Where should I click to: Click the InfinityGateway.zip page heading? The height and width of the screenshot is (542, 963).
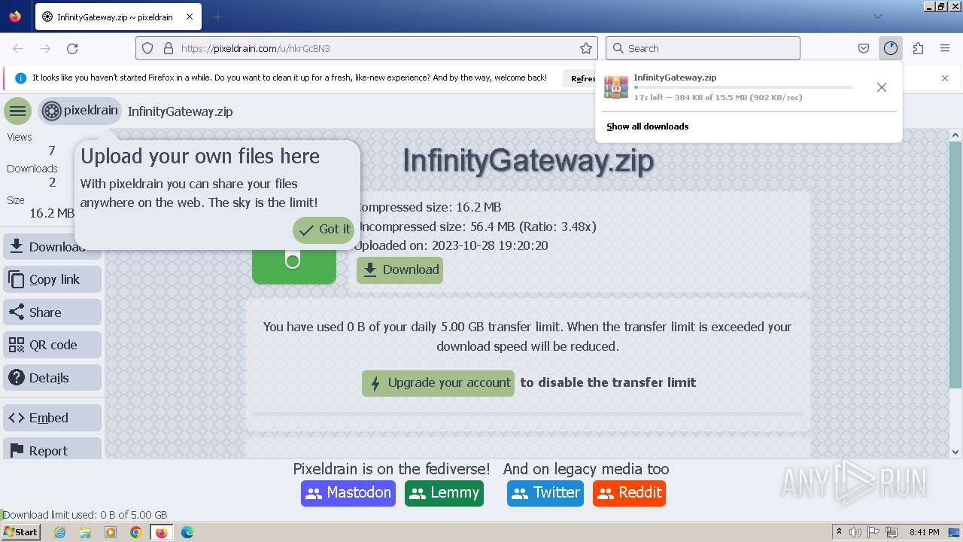[x=528, y=160]
